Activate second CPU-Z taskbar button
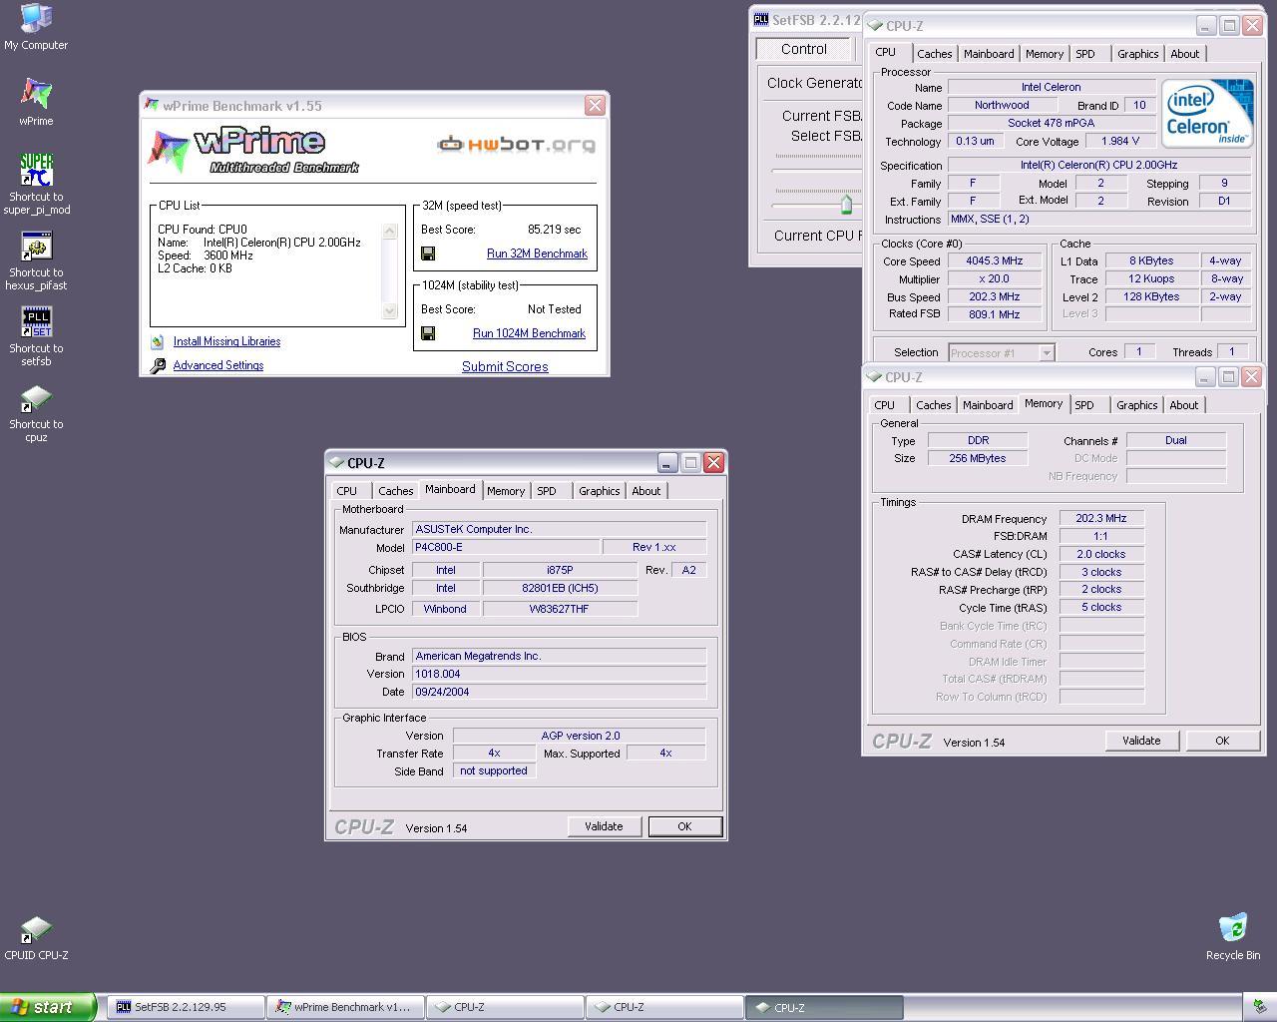 click(x=664, y=1007)
